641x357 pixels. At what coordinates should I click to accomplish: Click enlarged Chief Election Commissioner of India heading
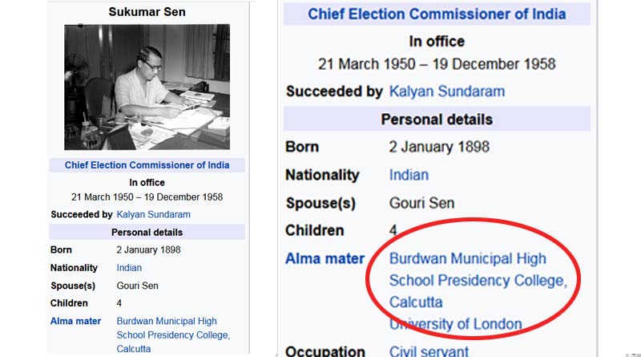click(437, 14)
